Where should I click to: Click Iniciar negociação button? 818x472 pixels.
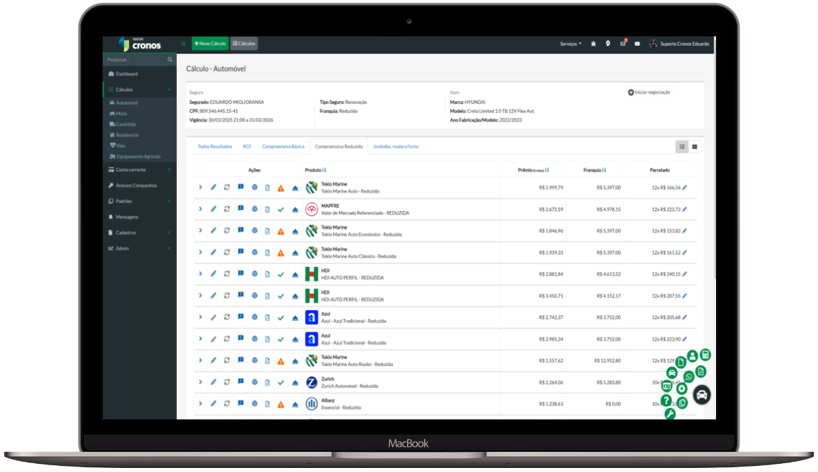(x=649, y=92)
